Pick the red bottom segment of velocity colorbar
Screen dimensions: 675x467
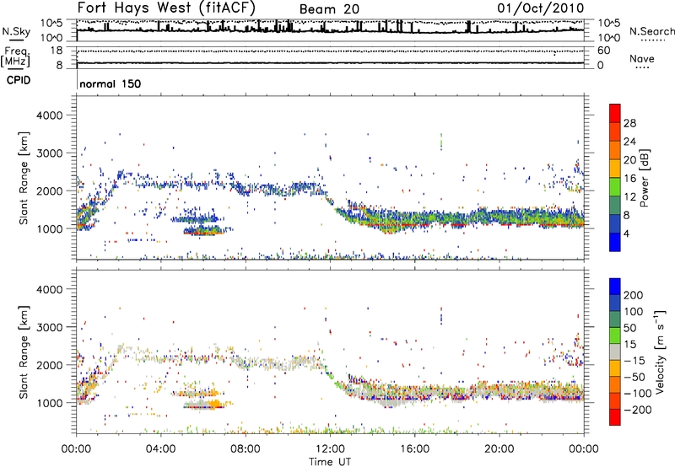point(615,417)
